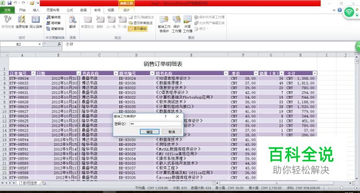Screen dimensions: 360x193
Task: Toggle Show Ink (显示墨迹) button
Action: click(137, 29)
